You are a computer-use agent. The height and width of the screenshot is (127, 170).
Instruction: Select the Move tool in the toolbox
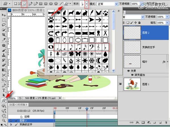(4, 15)
